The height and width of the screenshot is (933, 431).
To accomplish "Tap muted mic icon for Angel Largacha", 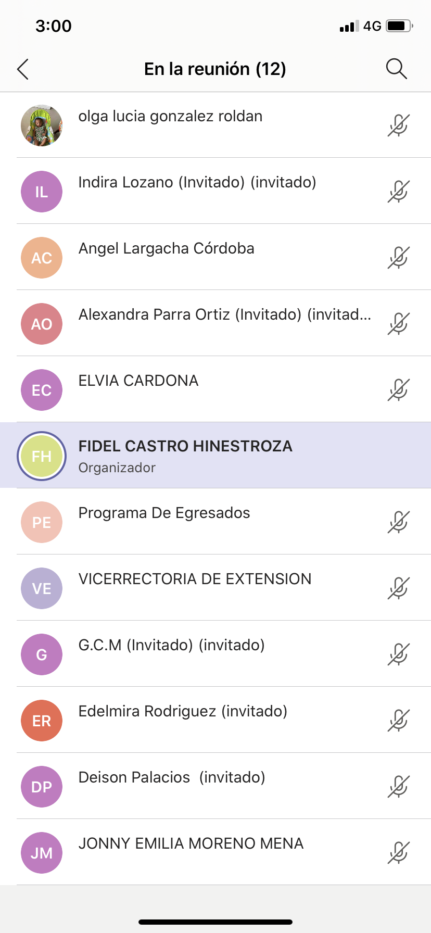I will tap(399, 258).
